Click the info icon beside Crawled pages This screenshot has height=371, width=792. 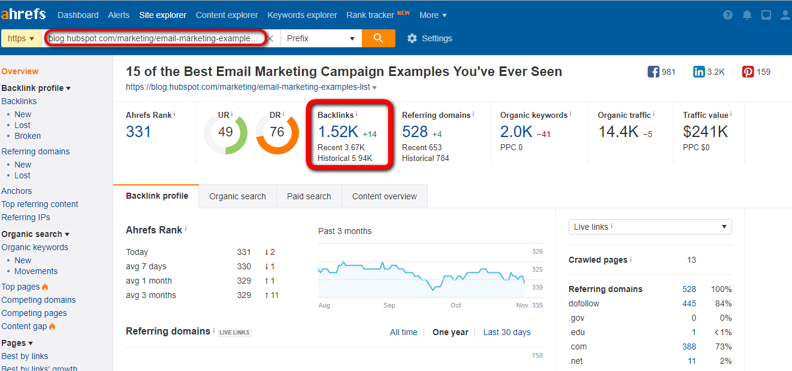tap(631, 259)
